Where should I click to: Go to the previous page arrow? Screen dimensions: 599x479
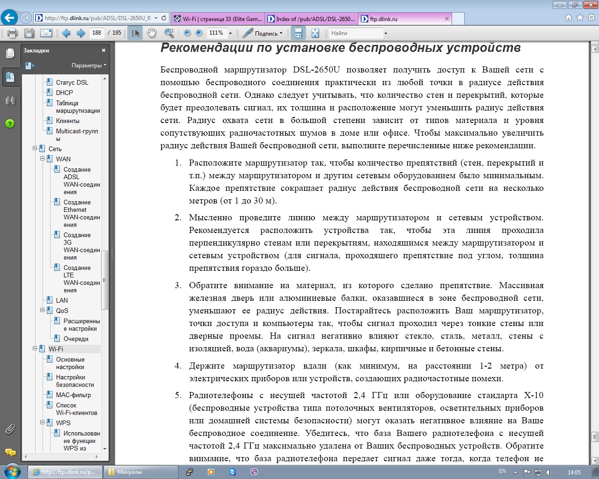(66, 33)
